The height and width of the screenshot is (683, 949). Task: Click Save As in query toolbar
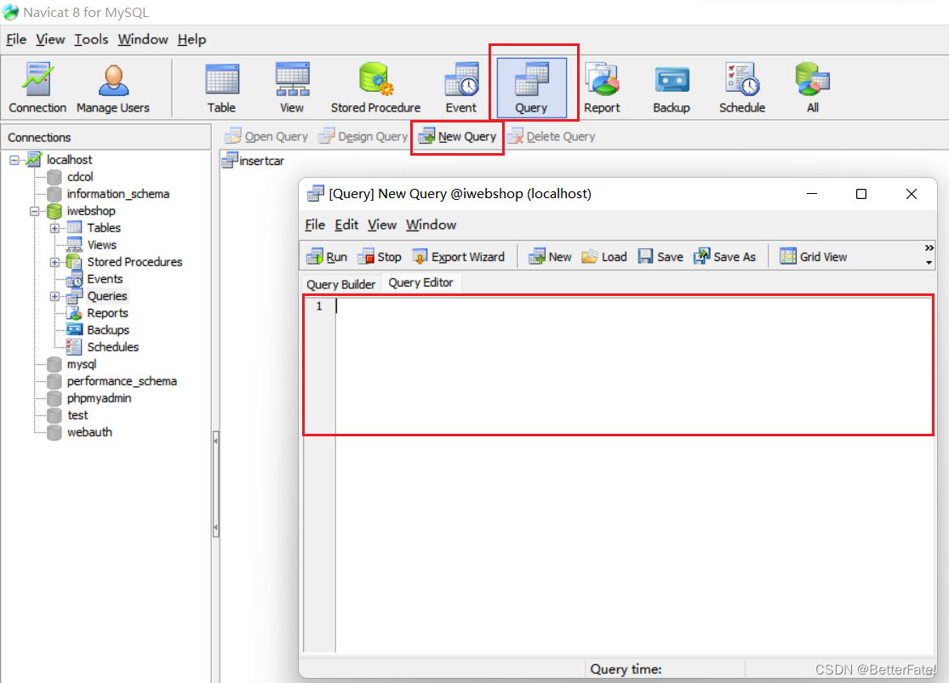pos(724,257)
